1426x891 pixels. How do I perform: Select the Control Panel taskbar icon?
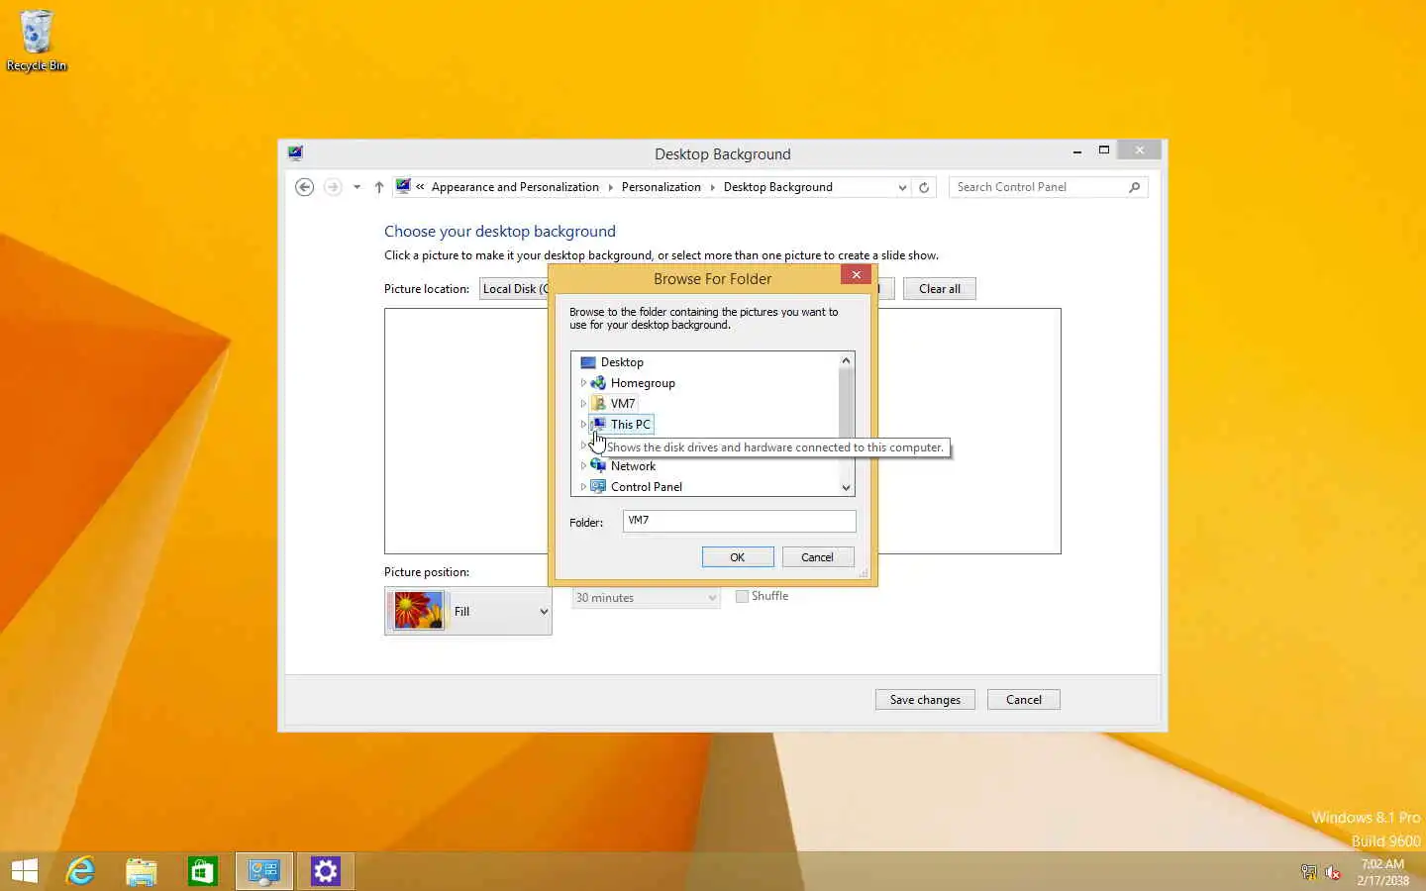tap(264, 871)
